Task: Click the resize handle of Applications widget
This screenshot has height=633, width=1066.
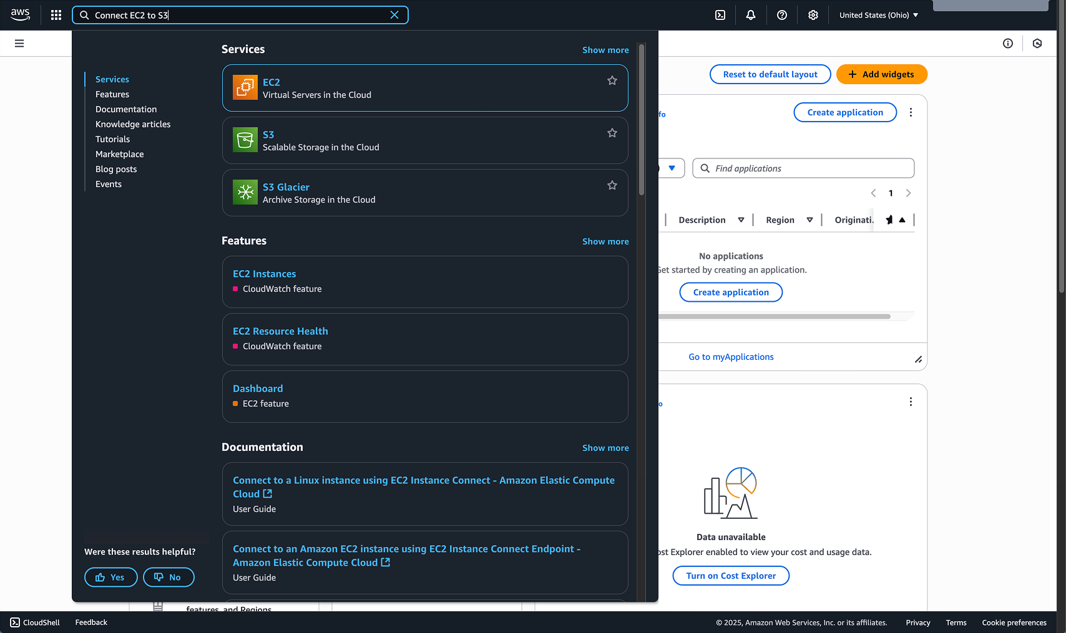Action: coord(918,359)
